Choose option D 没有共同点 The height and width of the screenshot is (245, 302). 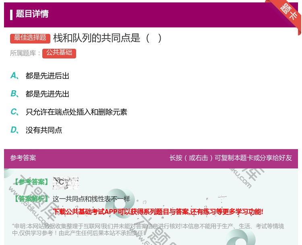(36, 130)
